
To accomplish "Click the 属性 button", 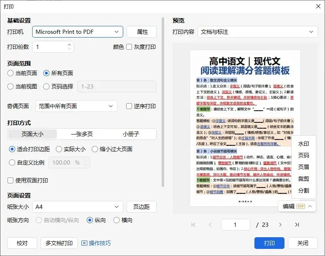I will click(142, 32).
